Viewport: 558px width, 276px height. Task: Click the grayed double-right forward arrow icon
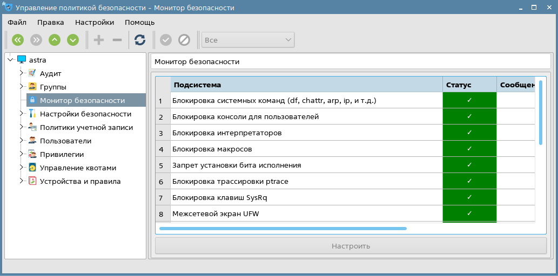click(x=36, y=40)
